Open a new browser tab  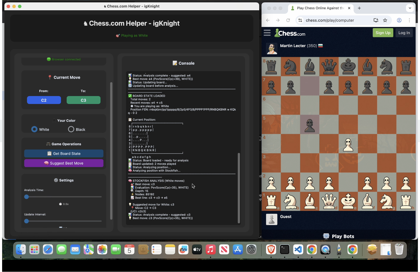coord(359,8)
